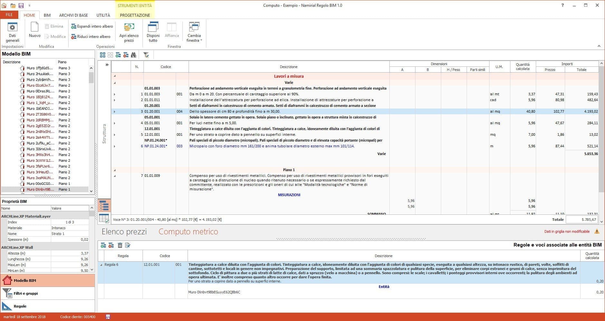605x321 pixels.
Task: Open the FILE menu
Action: pos(9,15)
